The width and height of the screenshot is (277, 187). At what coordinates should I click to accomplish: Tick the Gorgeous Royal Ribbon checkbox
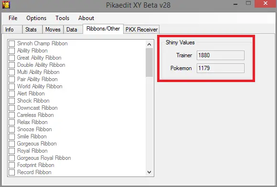pos(11,158)
